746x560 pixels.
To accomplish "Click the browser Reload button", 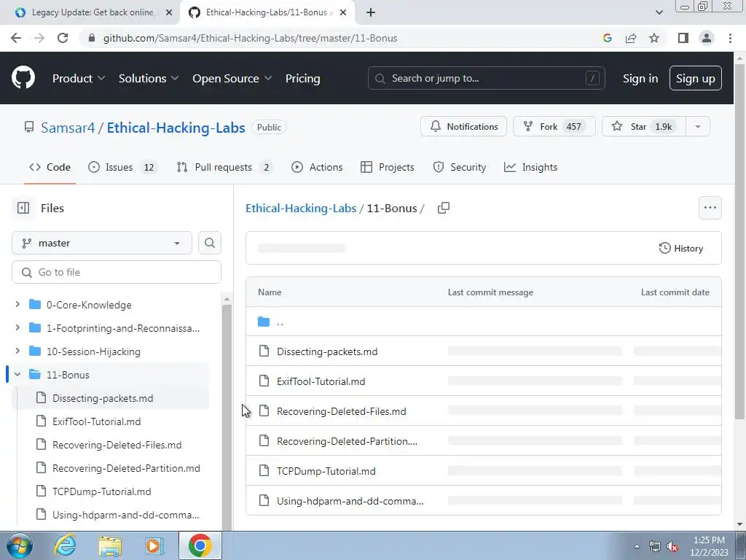I will pos(63,38).
